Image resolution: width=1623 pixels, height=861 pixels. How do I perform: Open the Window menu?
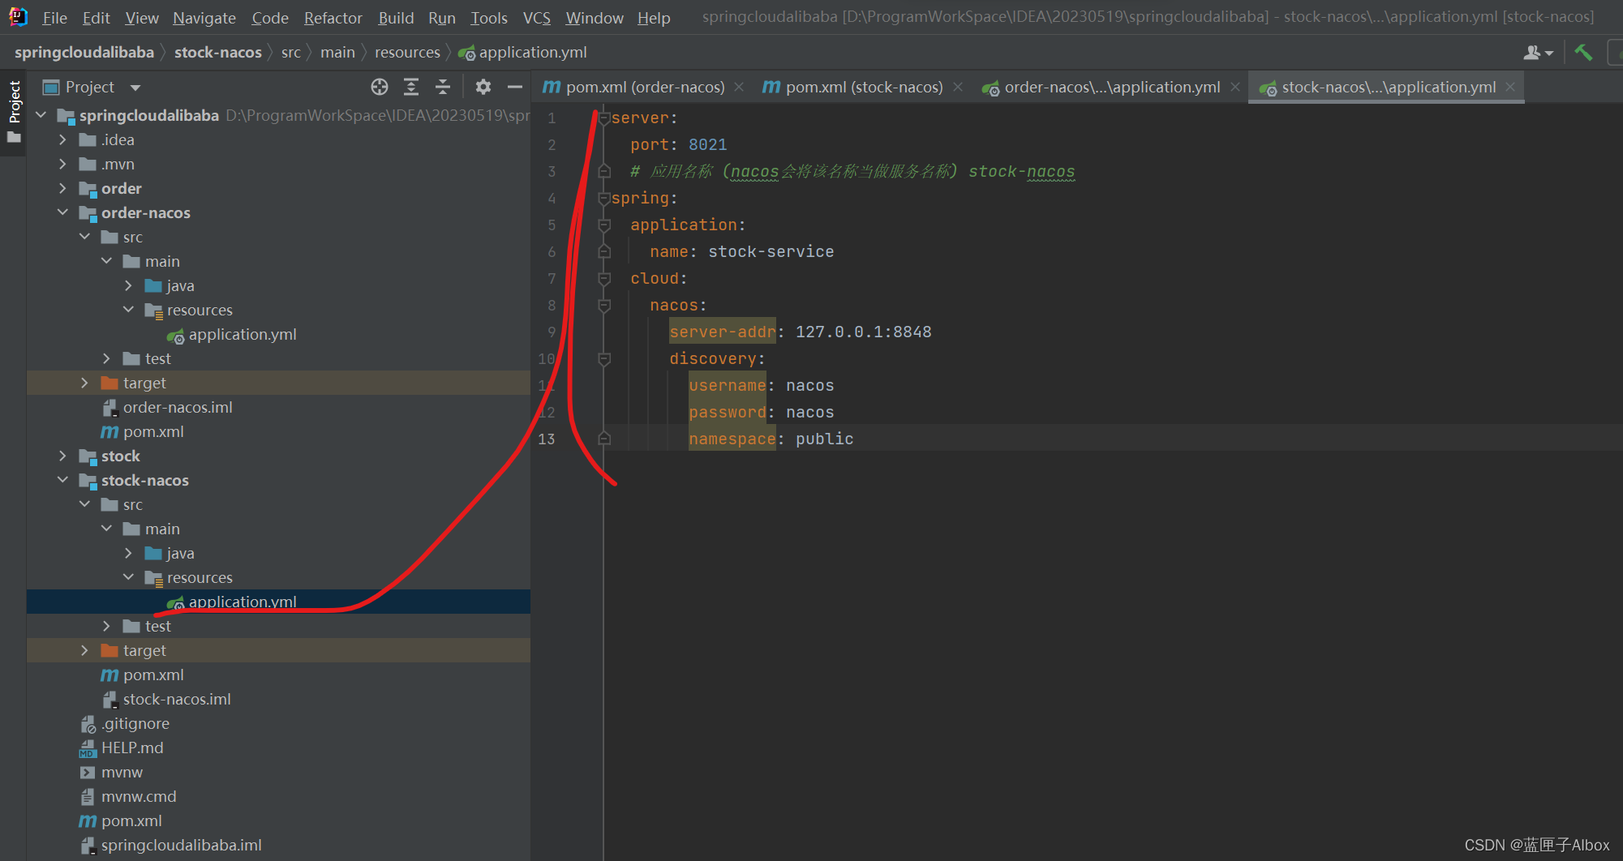pyautogui.click(x=595, y=18)
